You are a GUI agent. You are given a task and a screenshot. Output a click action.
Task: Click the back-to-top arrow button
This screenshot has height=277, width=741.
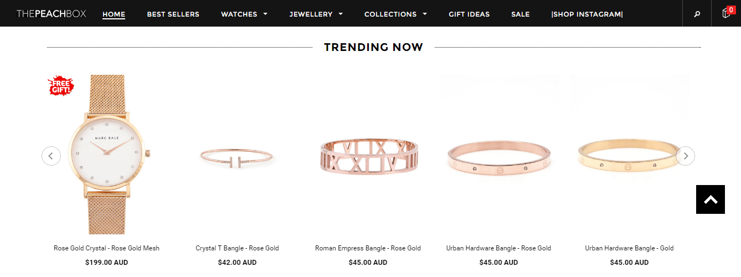point(711,199)
